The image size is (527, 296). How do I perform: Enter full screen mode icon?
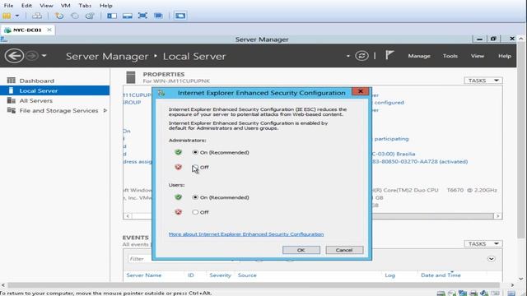[x=142, y=16]
